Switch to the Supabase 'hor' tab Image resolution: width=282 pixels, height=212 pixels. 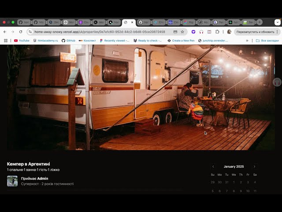234,23
